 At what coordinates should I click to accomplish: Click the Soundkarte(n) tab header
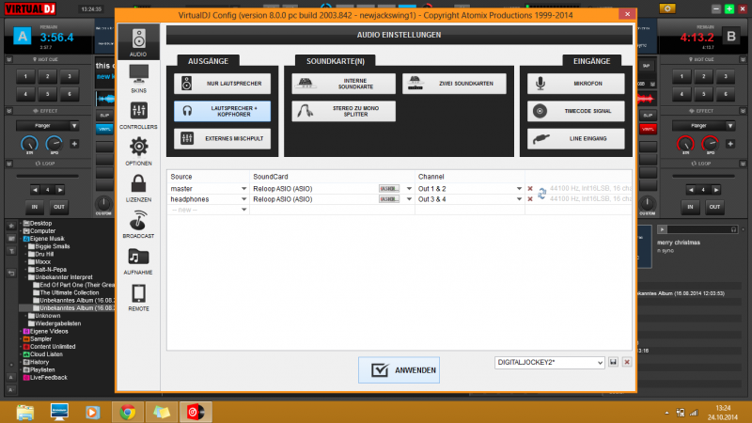(336, 61)
